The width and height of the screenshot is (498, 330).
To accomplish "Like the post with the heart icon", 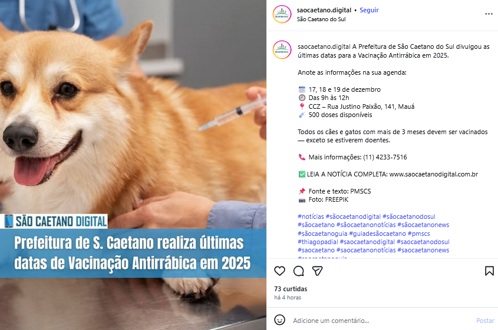I will (x=279, y=271).
